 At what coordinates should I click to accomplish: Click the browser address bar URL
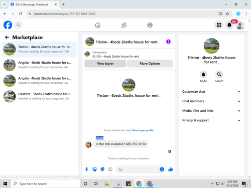[x=65, y=14]
